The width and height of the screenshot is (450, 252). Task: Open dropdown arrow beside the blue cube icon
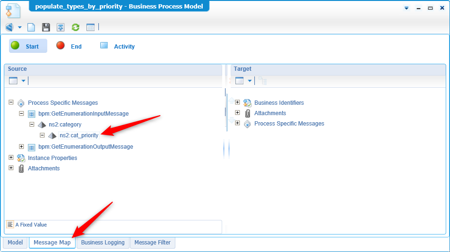(20, 27)
